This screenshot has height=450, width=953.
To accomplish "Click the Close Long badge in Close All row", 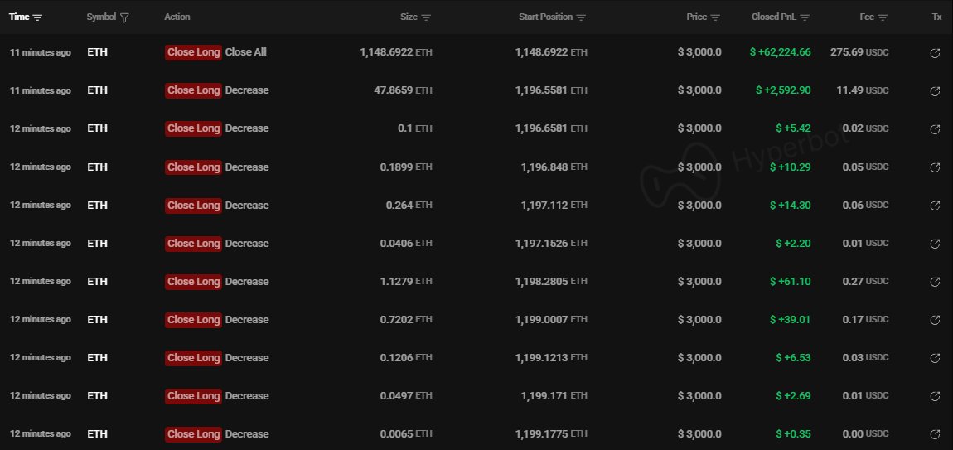I will (x=193, y=52).
